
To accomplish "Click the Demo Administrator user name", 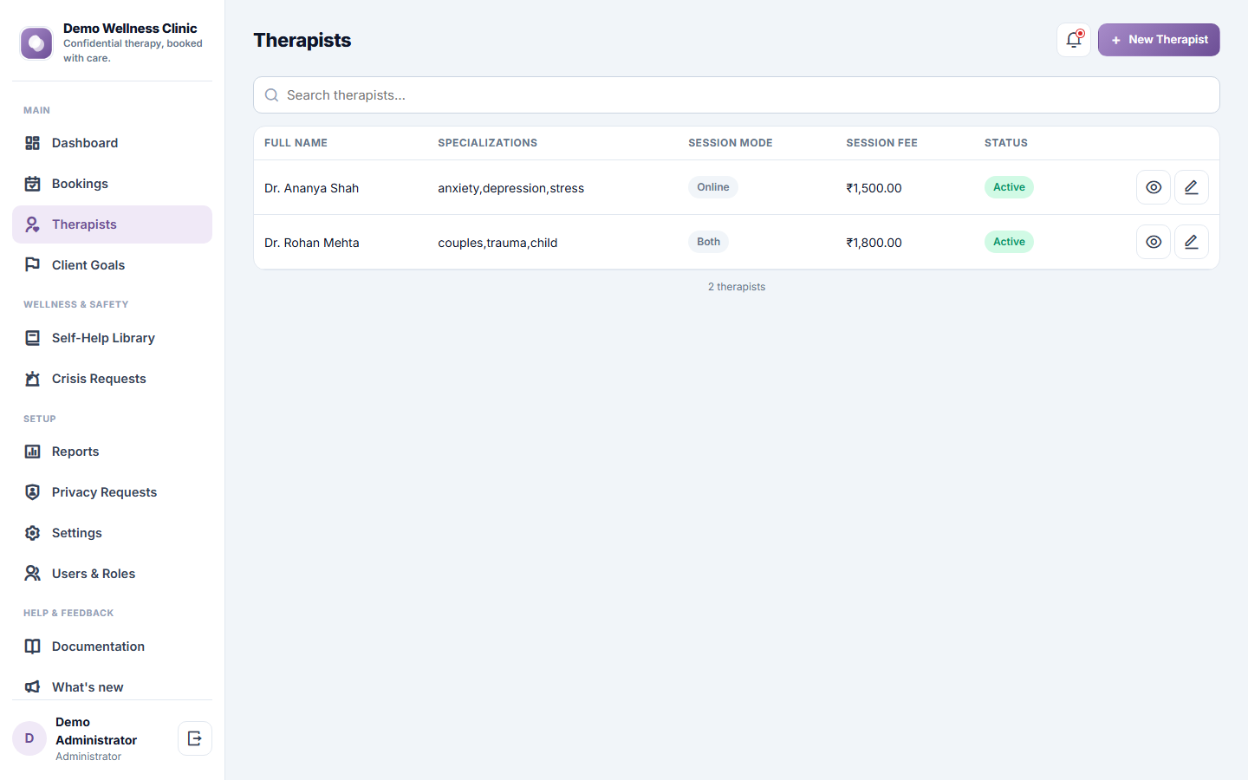I will click(96, 731).
